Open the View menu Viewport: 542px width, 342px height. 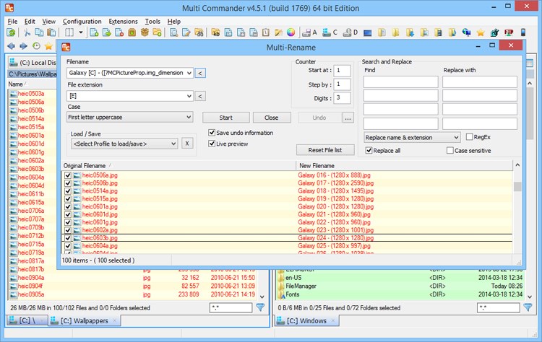coord(48,22)
